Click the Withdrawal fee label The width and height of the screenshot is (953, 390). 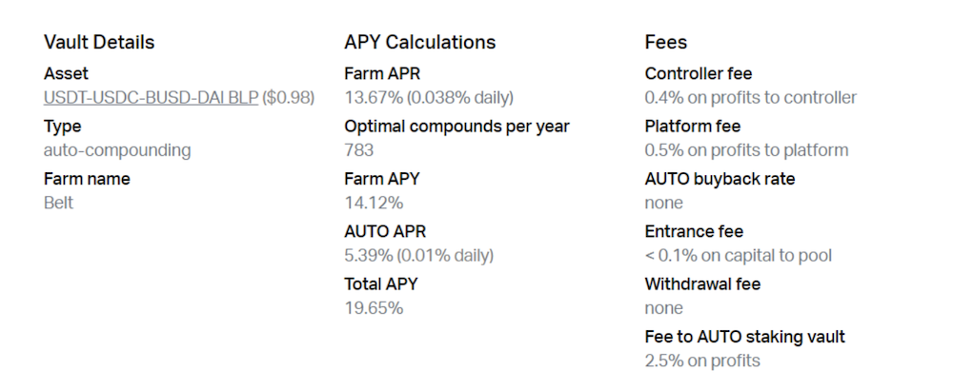point(702,283)
